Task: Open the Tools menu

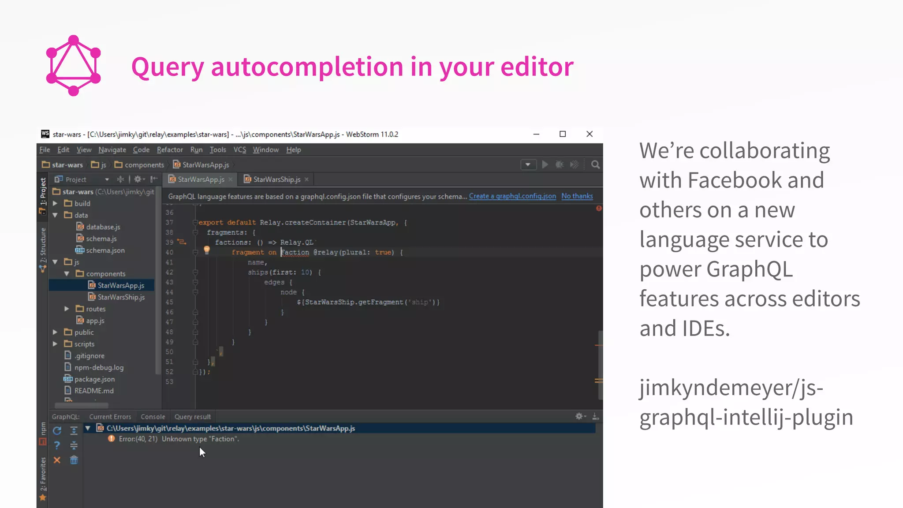Action: pos(218,149)
